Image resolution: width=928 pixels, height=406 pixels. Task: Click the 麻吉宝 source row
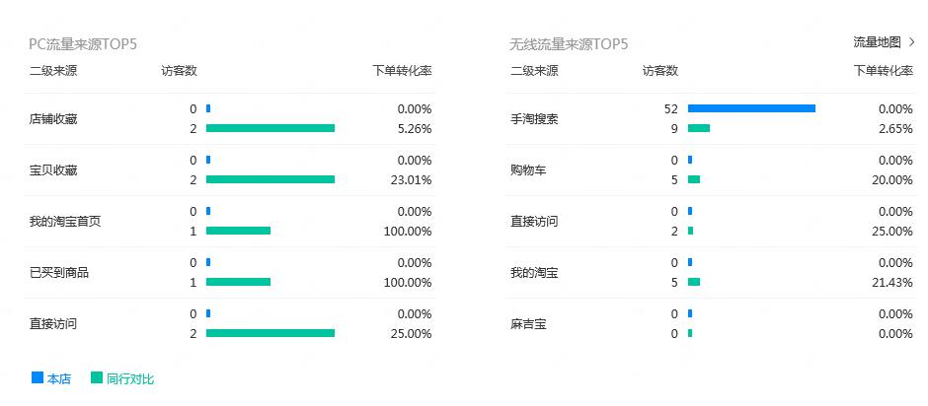pyautogui.click(x=528, y=324)
